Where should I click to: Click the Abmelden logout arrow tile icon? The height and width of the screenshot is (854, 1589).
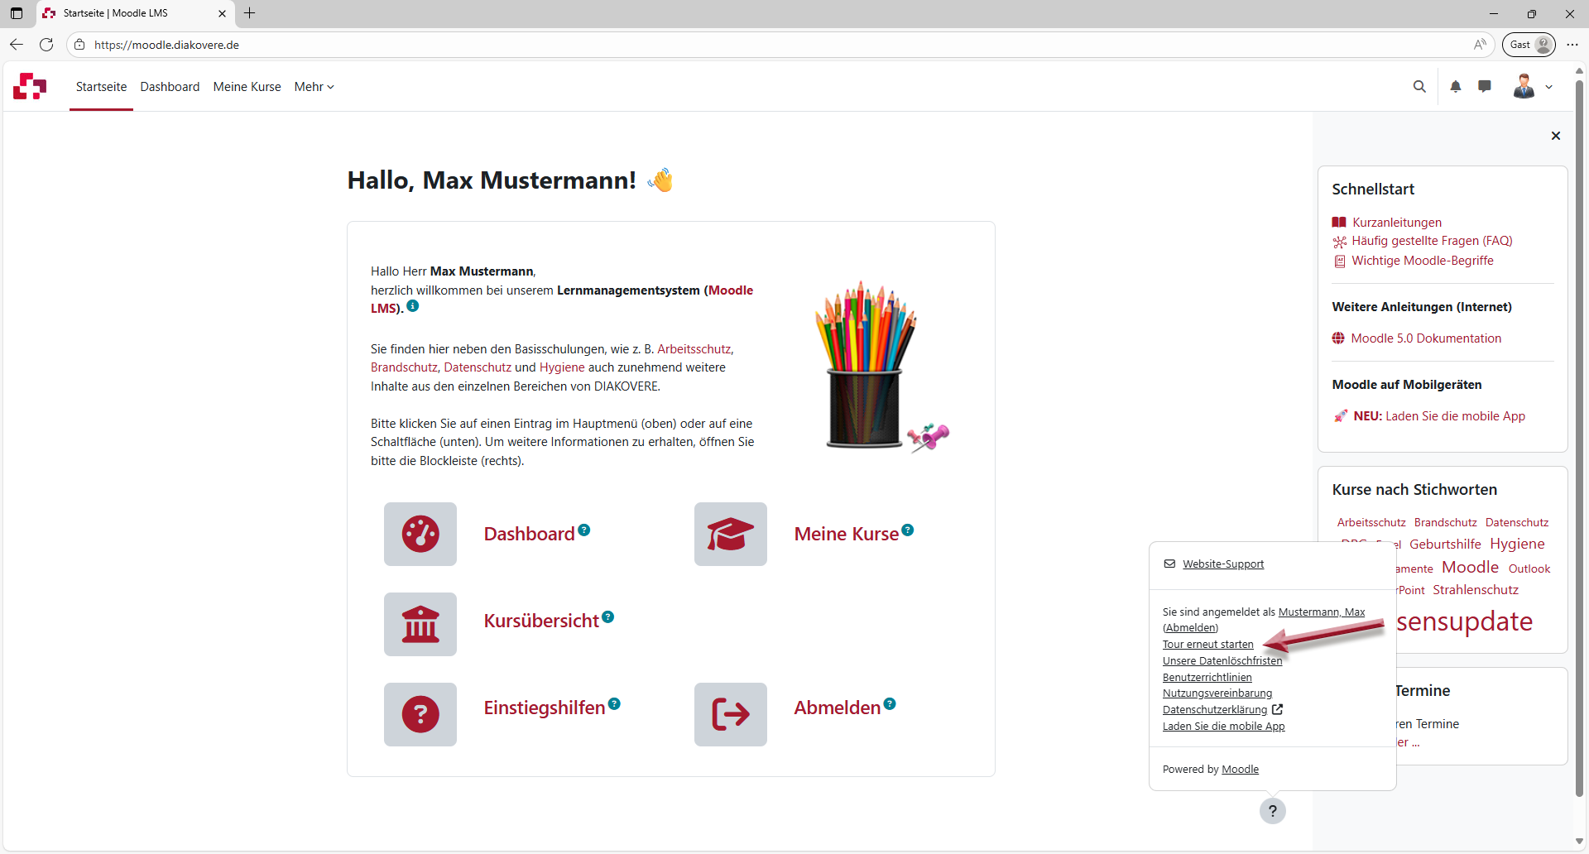[x=730, y=714]
